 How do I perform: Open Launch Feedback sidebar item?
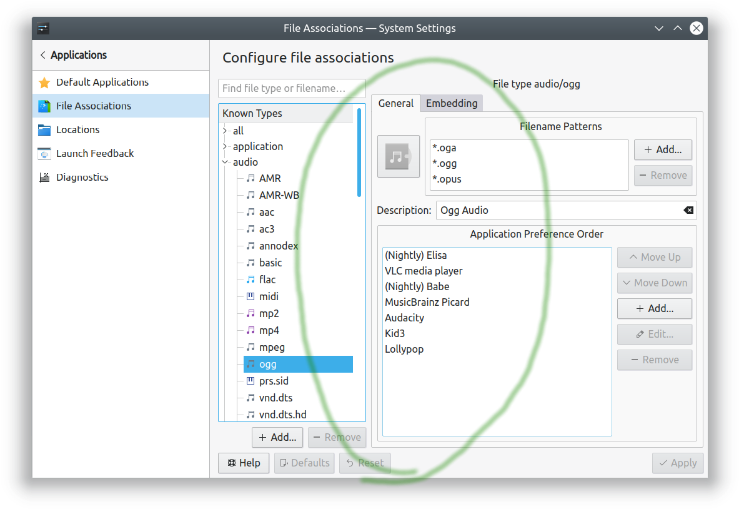click(94, 154)
